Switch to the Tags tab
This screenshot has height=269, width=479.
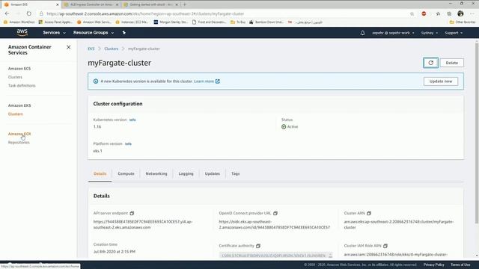click(236, 174)
